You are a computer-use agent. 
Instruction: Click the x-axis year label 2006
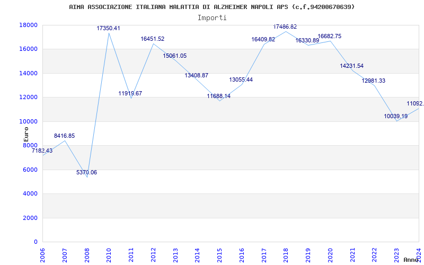[43, 255]
